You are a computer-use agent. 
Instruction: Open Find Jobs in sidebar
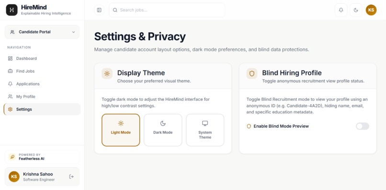42,71
